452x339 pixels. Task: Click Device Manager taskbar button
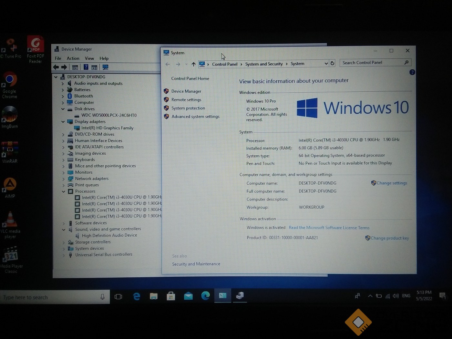(240, 295)
